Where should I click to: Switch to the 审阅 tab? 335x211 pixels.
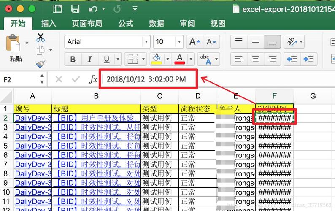point(187,24)
